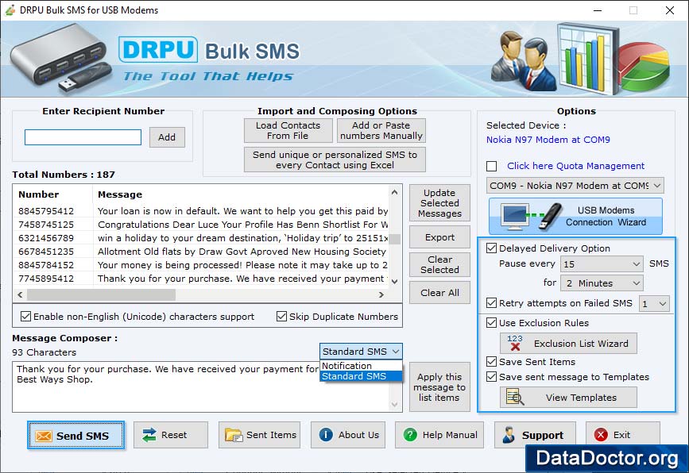Click the Help Manual question mark icon
The width and height of the screenshot is (689, 473).
tap(410, 435)
